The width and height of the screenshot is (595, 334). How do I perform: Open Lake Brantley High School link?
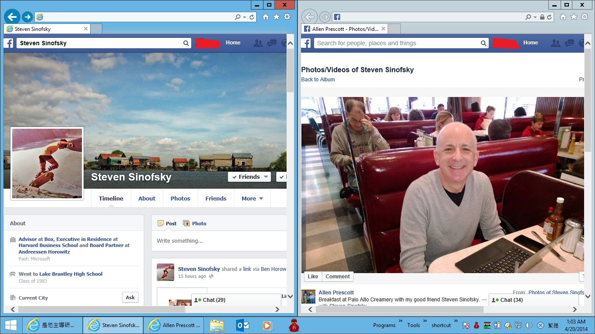click(71, 274)
